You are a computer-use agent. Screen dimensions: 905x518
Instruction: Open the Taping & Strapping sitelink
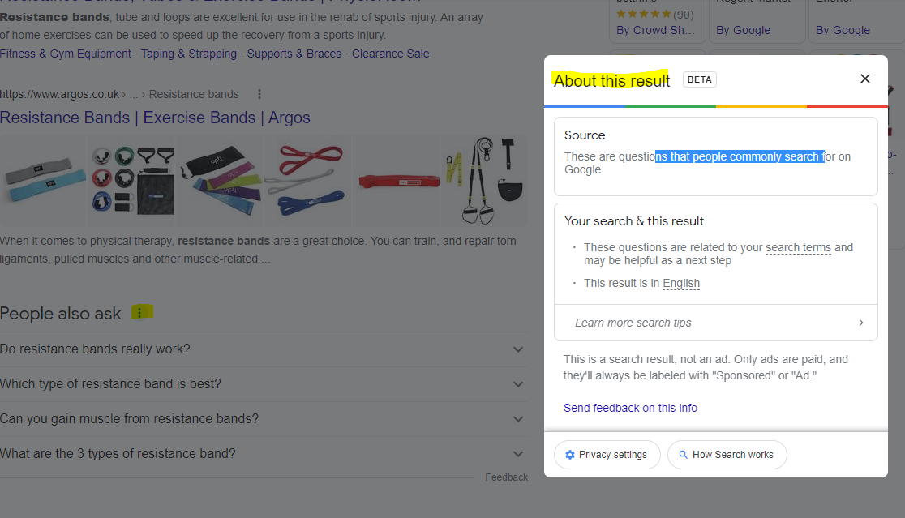(x=189, y=54)
